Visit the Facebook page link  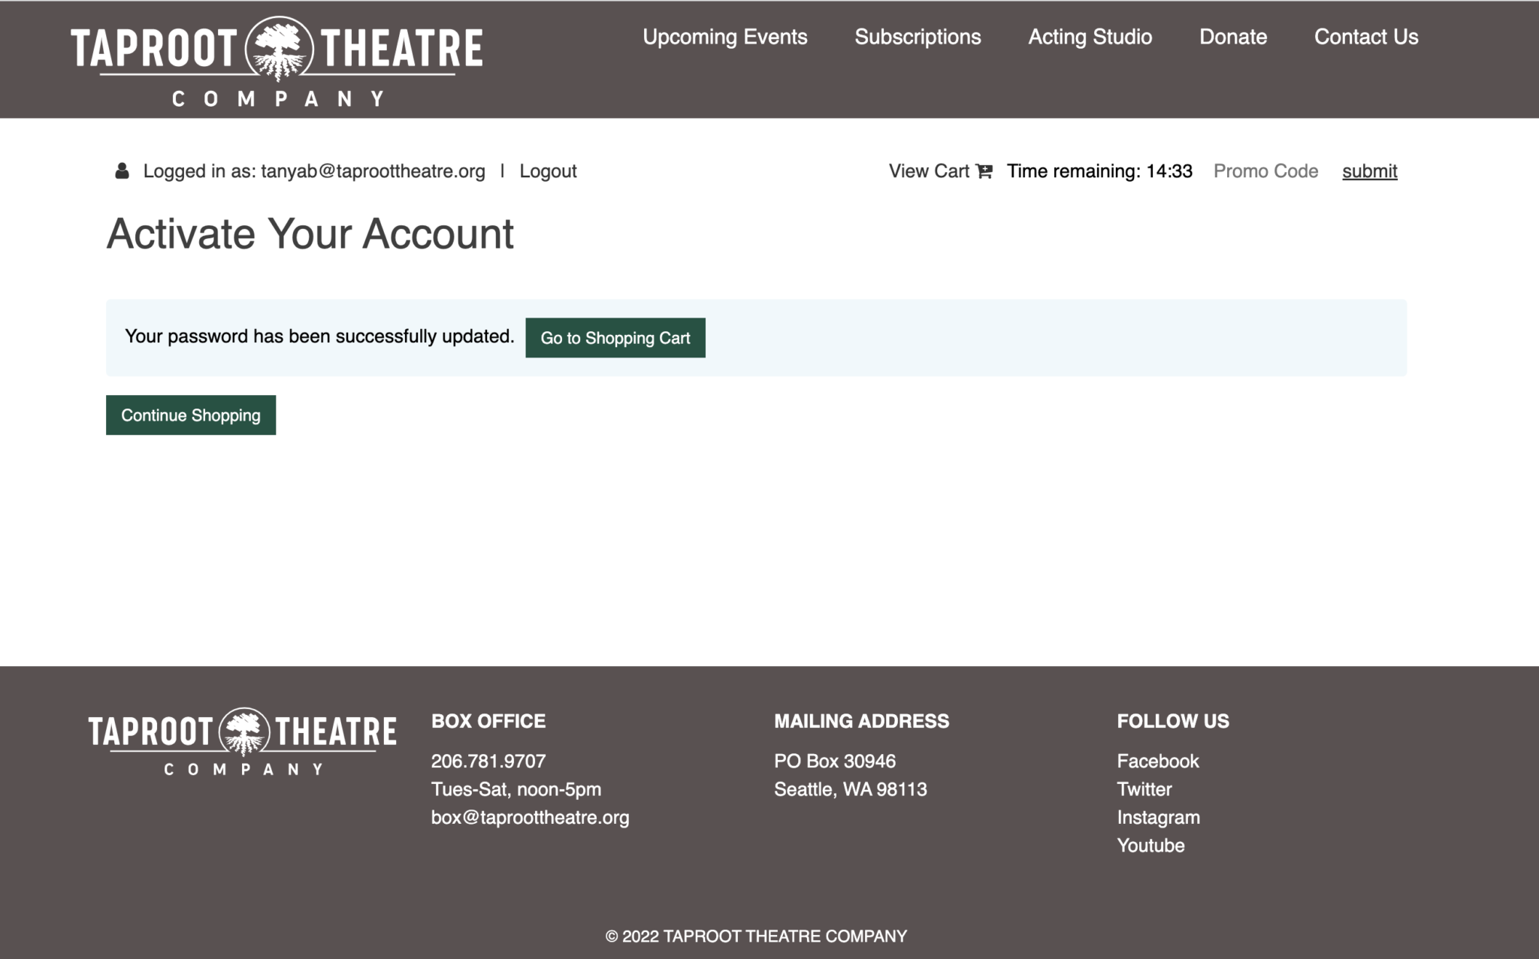point(1157,761)
